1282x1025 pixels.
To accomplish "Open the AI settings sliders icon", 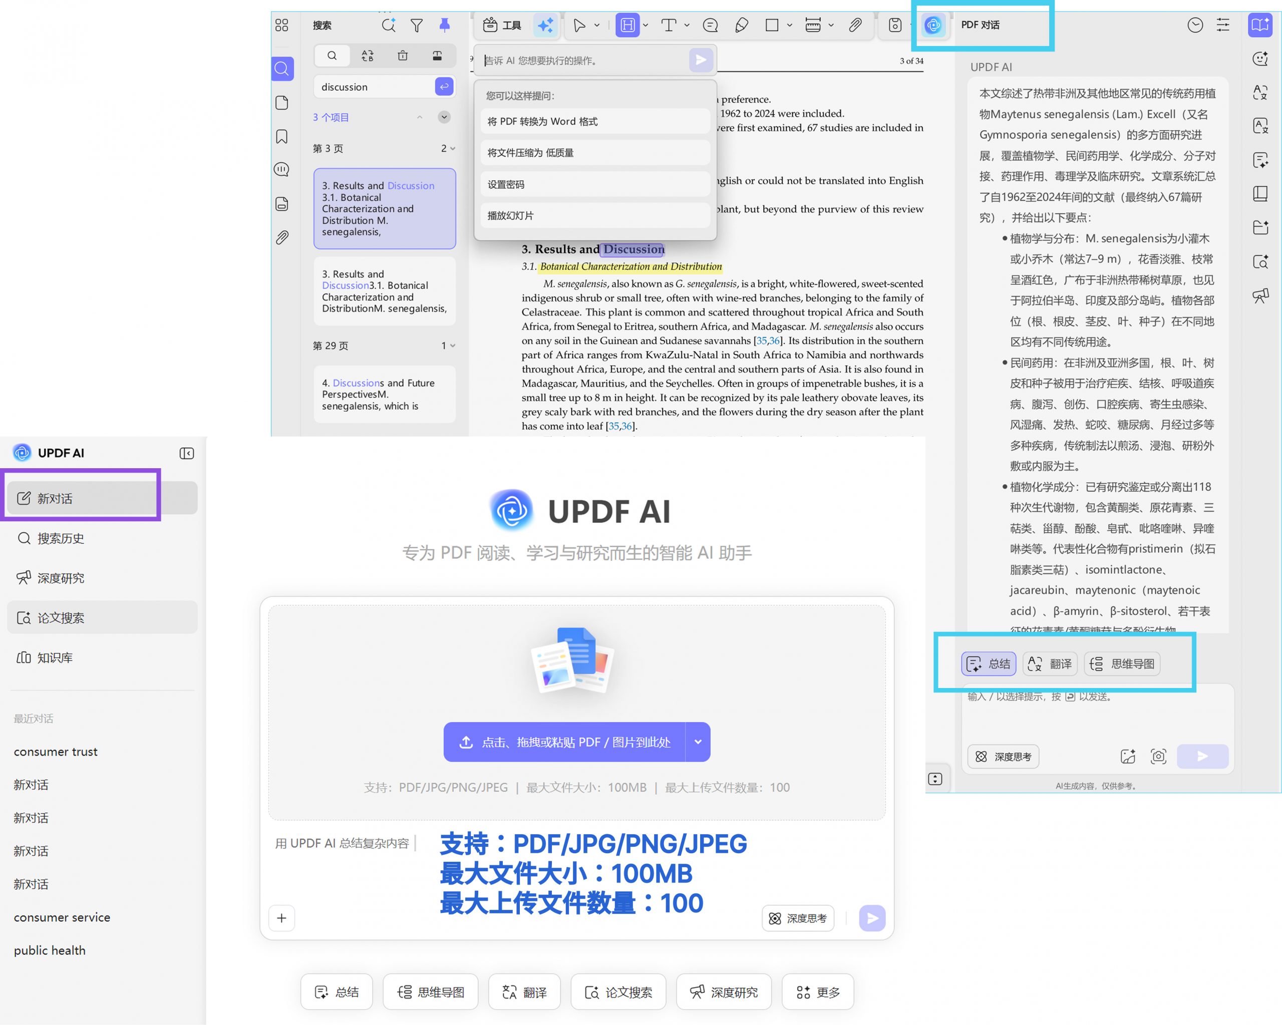I will click(1223, 25).
